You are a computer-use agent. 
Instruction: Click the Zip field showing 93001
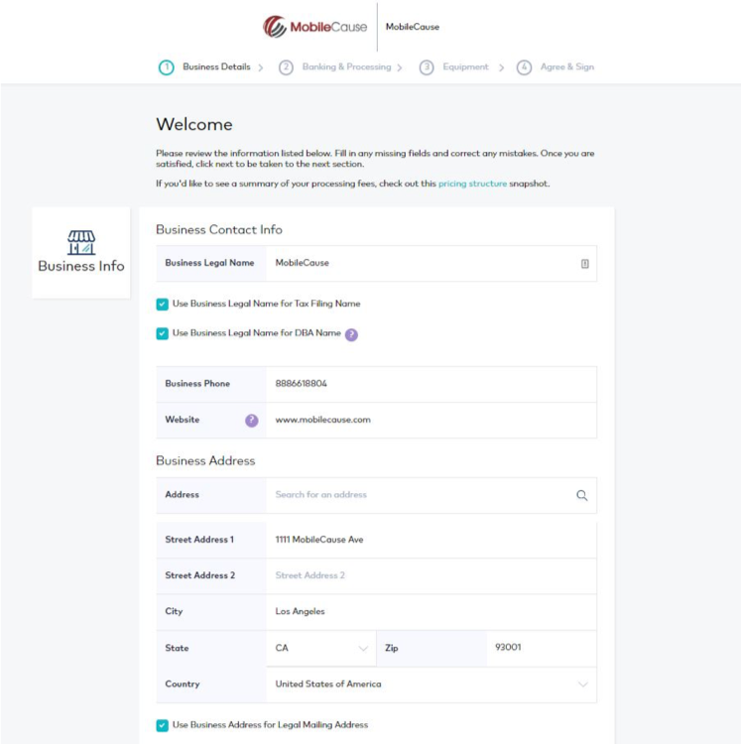tap(542, 648)
